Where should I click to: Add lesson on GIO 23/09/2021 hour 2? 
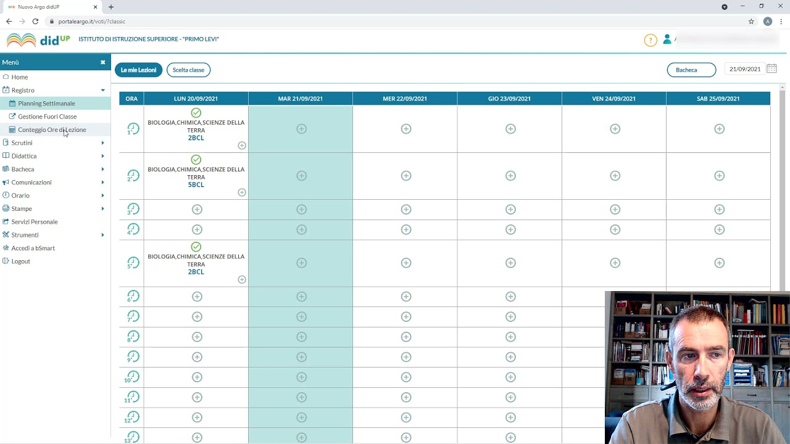coord(510,176)
